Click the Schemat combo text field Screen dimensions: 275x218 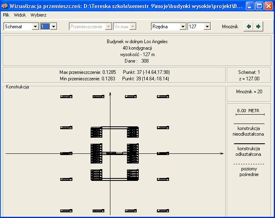click(18, 27)
